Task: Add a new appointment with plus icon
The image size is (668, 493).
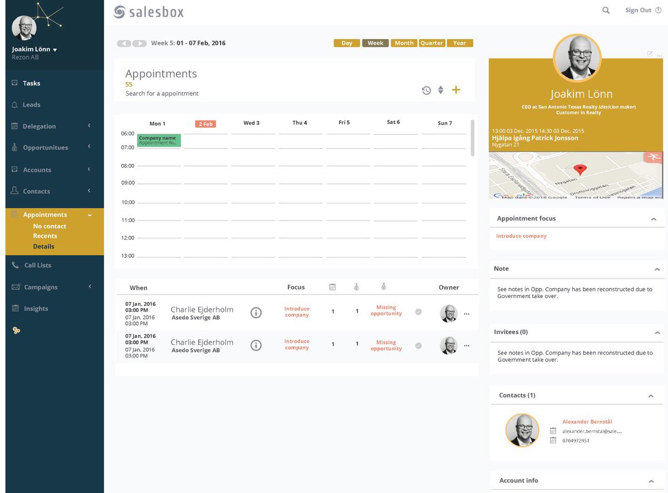Action: 456,90
